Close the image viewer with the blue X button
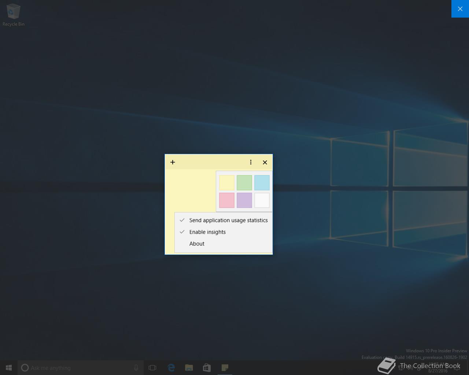The image size is (469, 375). 460,9
